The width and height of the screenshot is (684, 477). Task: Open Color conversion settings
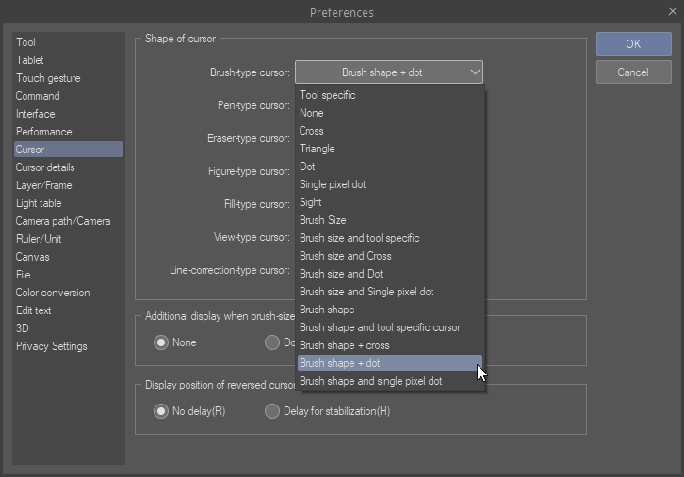point(53,293)
